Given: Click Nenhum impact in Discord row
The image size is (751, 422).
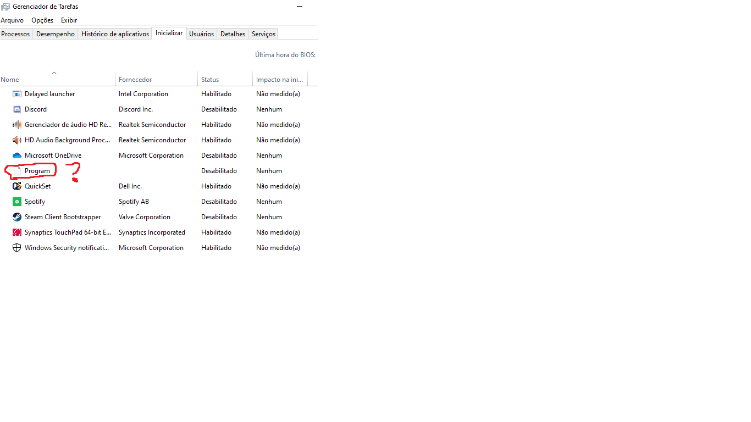Looking at the screenshot, I should (x=269, y=109).
